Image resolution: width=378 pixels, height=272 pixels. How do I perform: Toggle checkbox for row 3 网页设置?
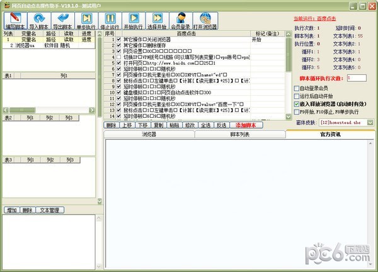(x=119, y=51)
